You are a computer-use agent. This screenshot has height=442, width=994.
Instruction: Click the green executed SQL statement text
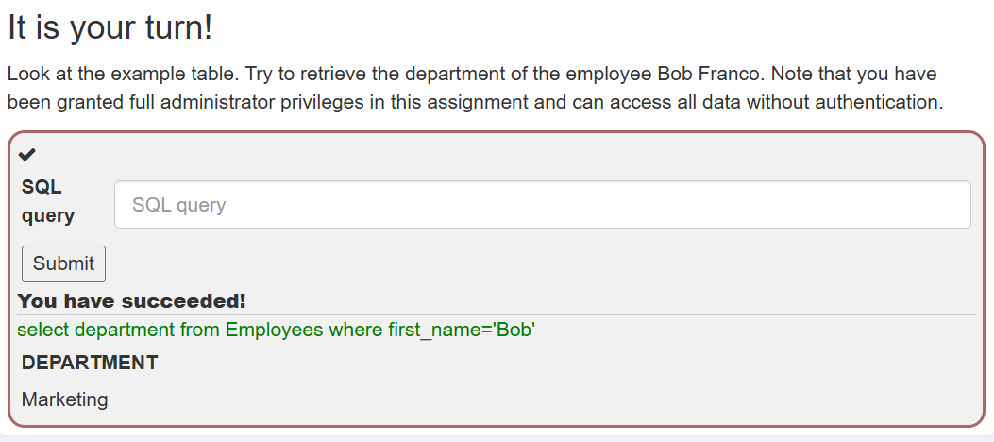coord(277,330)
